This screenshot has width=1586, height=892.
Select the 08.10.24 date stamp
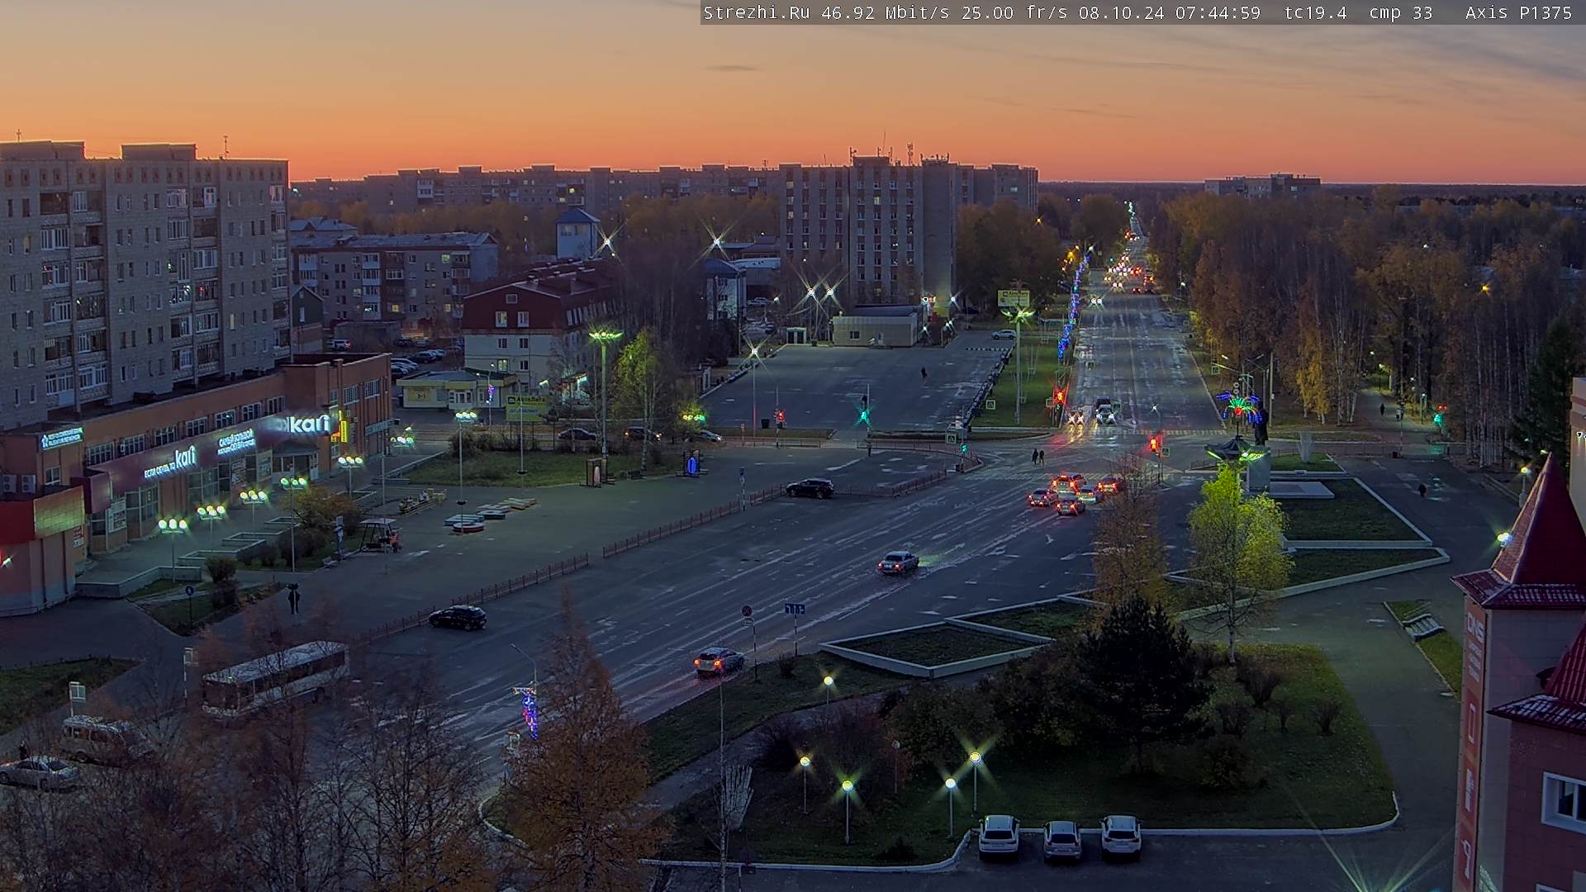pyautogui.click(x=1122, y=12)
